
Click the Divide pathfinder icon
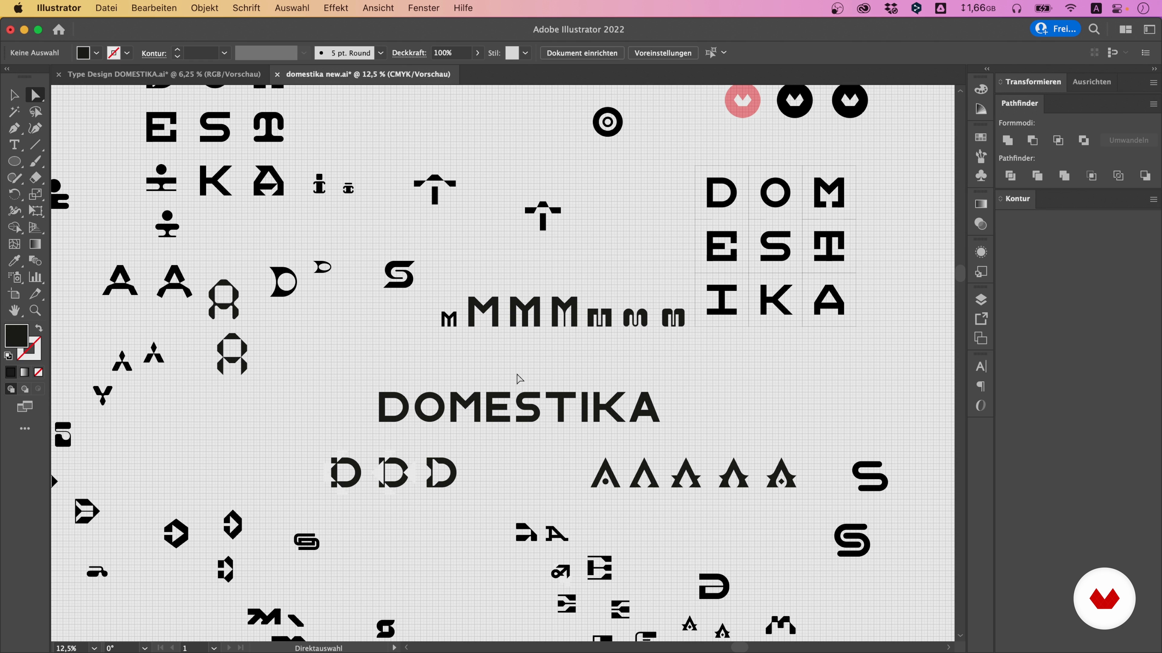tap(1011, 176)
